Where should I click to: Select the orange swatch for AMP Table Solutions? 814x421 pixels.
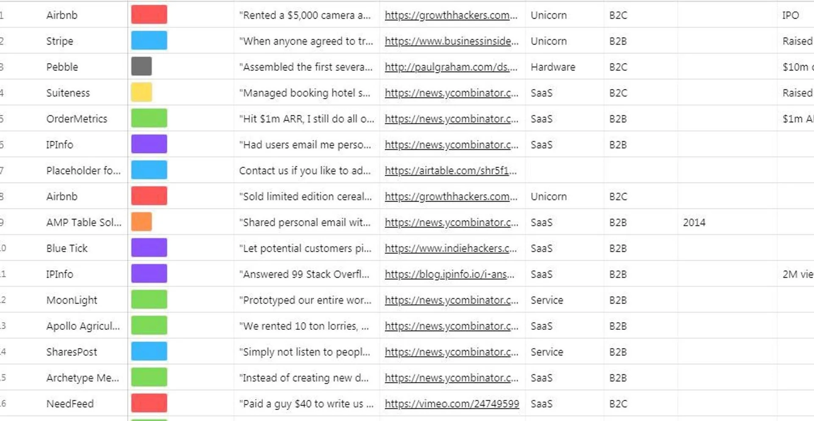pyautogui.click(x=141, y=222)
